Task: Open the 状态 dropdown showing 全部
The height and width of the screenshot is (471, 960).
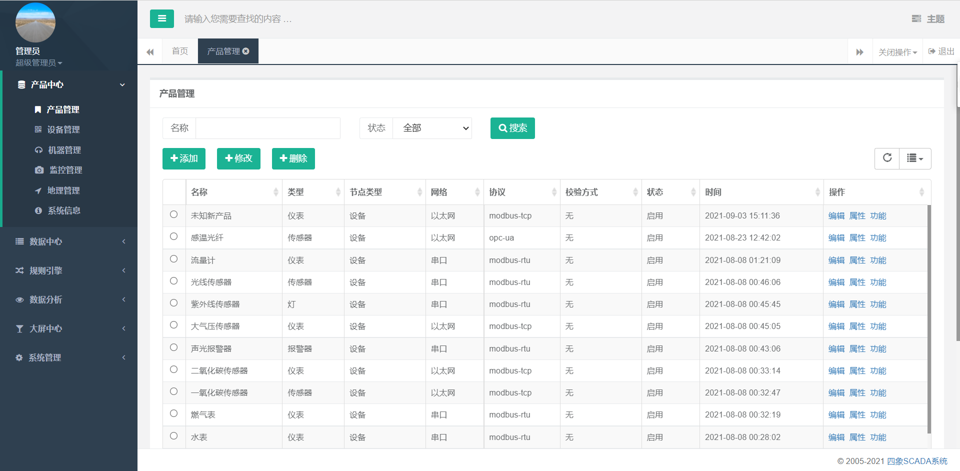Action: coord(432,128)
